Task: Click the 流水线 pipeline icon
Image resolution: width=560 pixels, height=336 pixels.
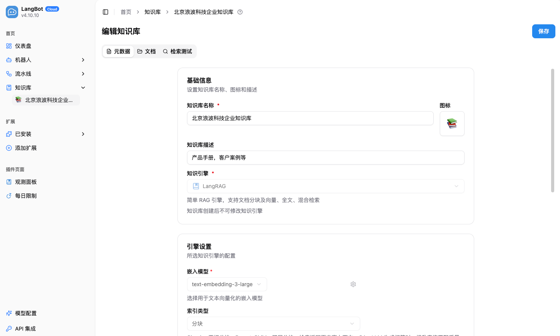Action: [x=9, y=74]
